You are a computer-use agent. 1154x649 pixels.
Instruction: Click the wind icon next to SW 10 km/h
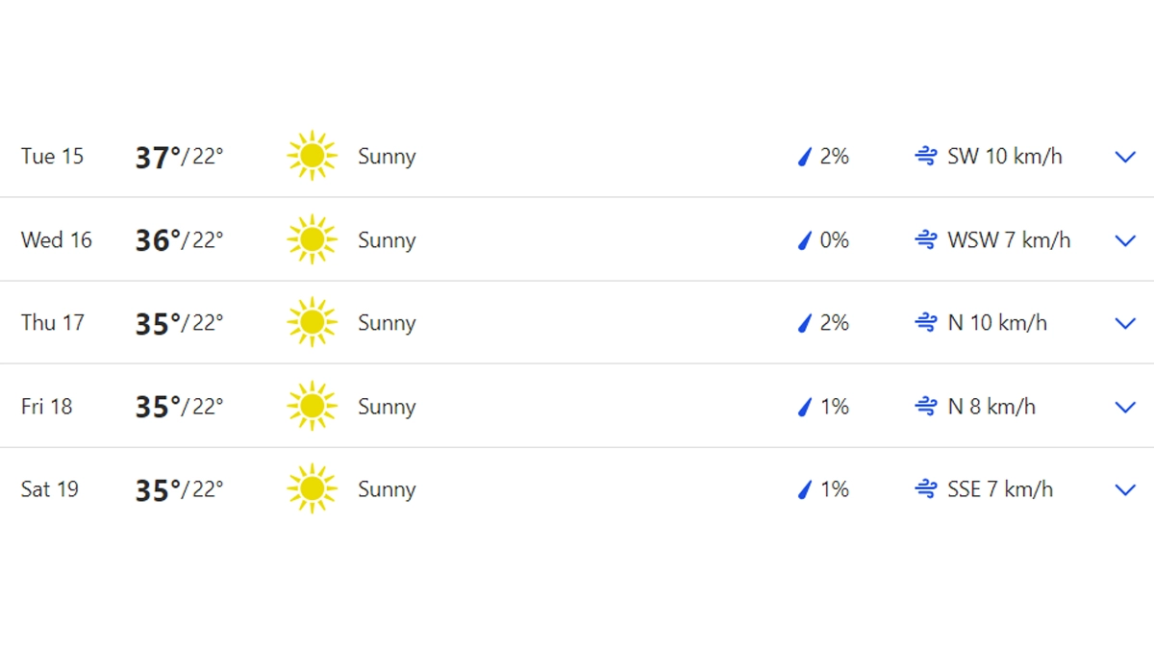click(x=925, y=157)
